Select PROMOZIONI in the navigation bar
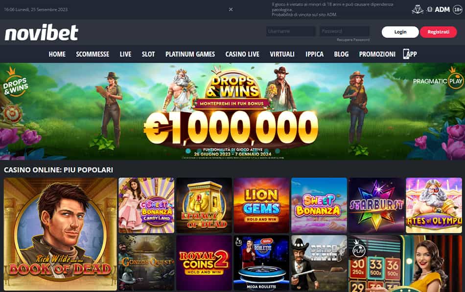The image size is (465, 292). (x=377, y=54)
